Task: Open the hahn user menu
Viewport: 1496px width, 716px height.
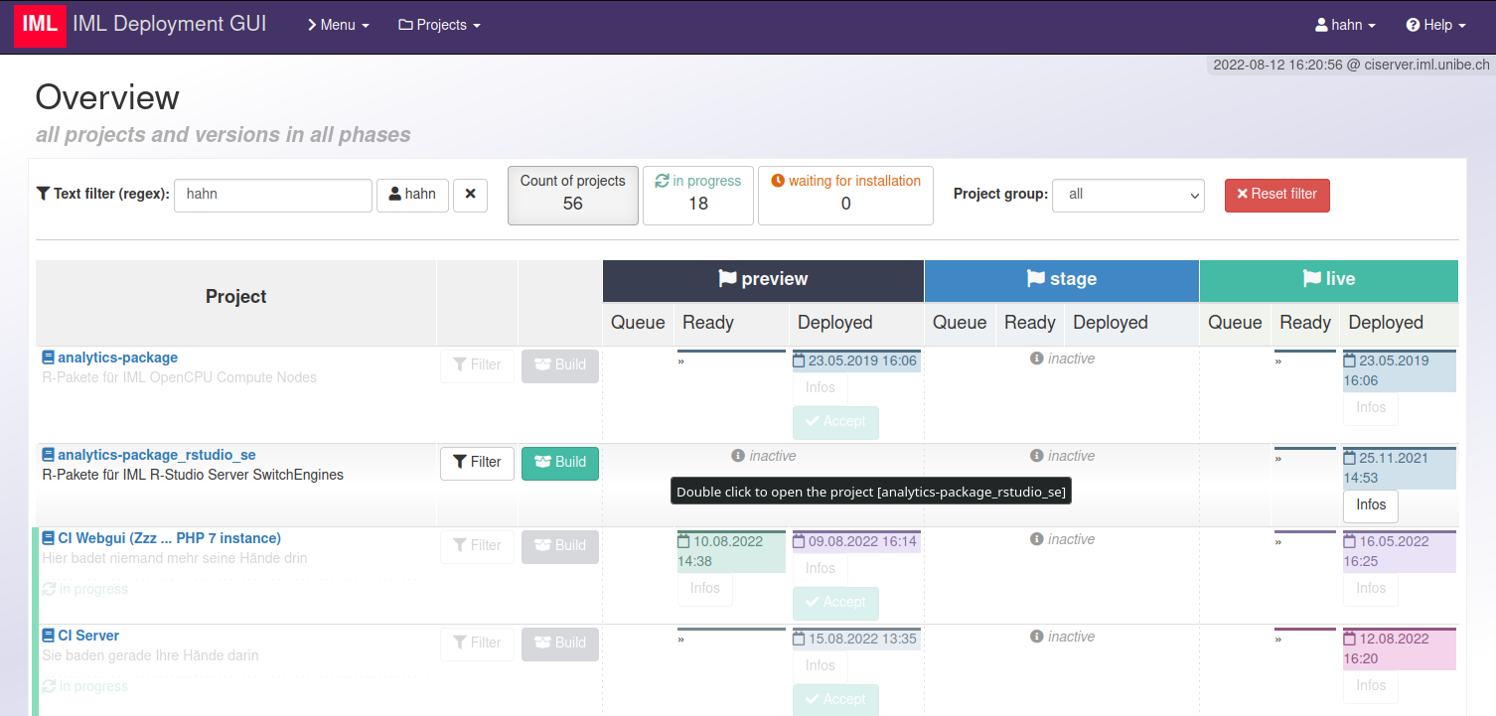Action: [1345, 25]
